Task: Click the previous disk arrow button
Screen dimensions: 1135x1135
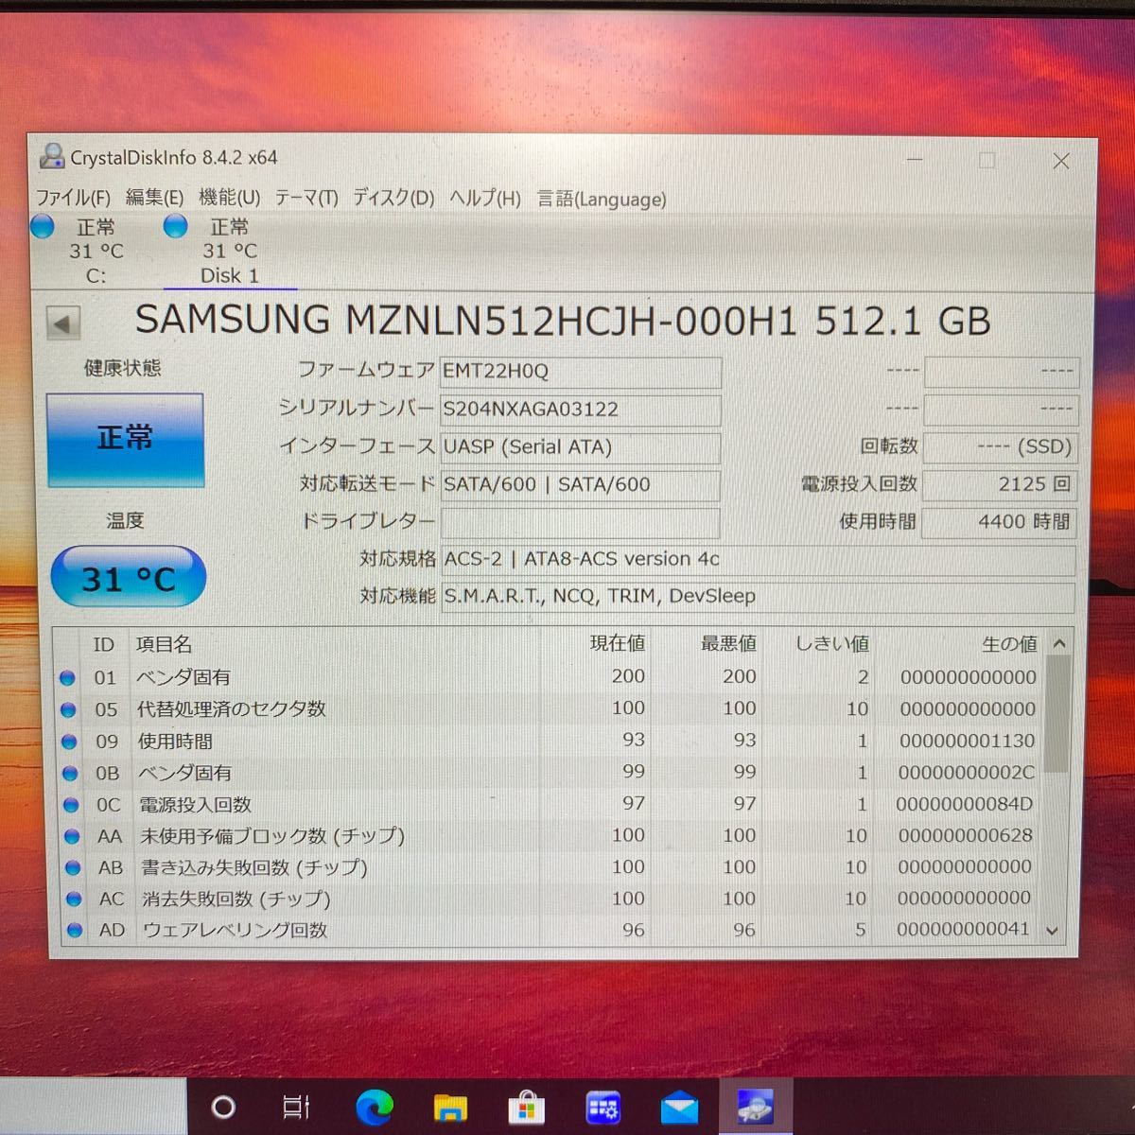Action: click(63, 323)
